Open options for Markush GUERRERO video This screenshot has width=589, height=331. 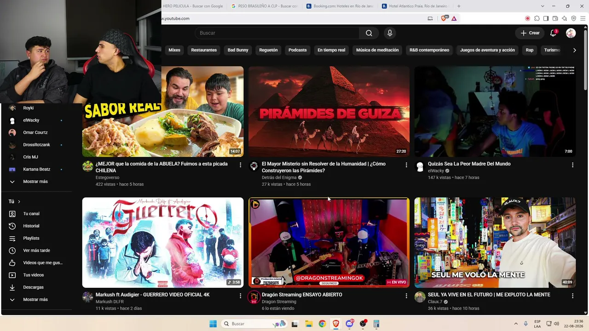tap(240, 296)
